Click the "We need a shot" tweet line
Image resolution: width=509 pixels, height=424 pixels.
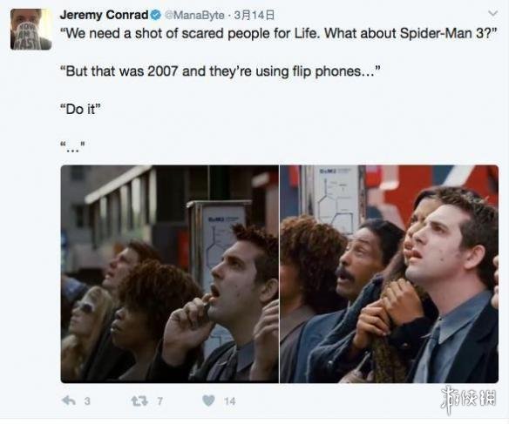click(x=279, y=33)
